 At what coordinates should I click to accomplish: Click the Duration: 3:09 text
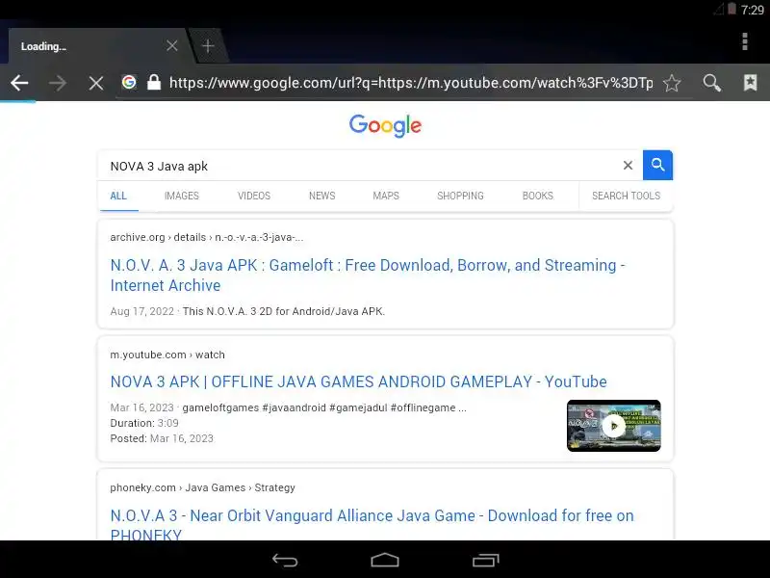pyautogui.click(x=144, y=423)
